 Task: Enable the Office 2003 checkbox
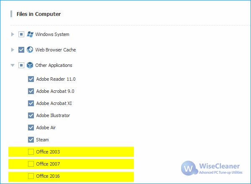(31, 152)
